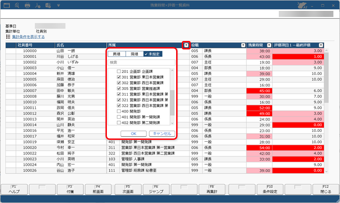Click the main table scroll-down arrow
Image resolution: width=340 pixels, height=203 pixels.
(x=326, y=171)
